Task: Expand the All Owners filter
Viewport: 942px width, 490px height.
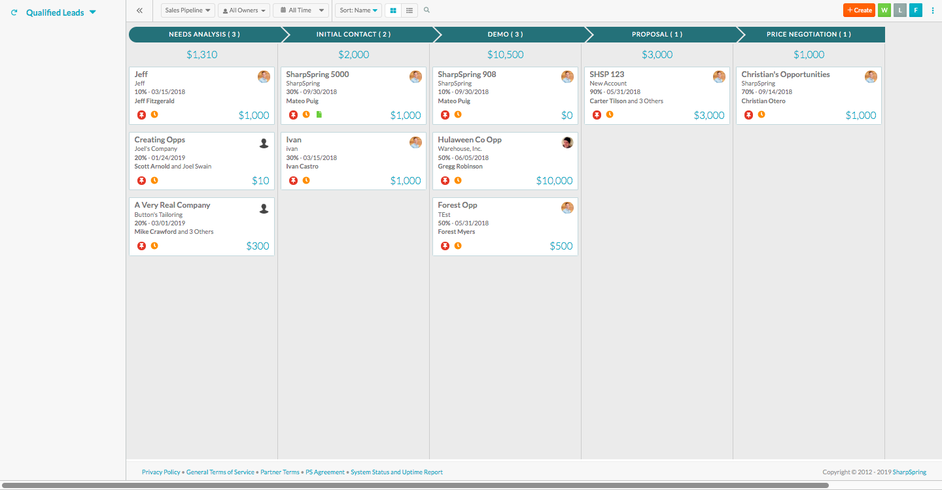Action: point(244,10)
